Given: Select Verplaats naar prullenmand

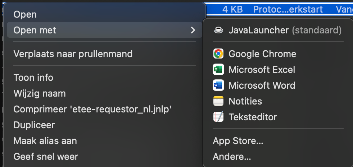Looking at the screenshot, I should 73,54.
